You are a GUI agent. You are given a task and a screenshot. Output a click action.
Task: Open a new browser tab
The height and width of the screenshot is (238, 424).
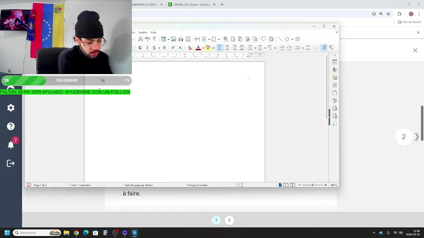coord(222,4)
